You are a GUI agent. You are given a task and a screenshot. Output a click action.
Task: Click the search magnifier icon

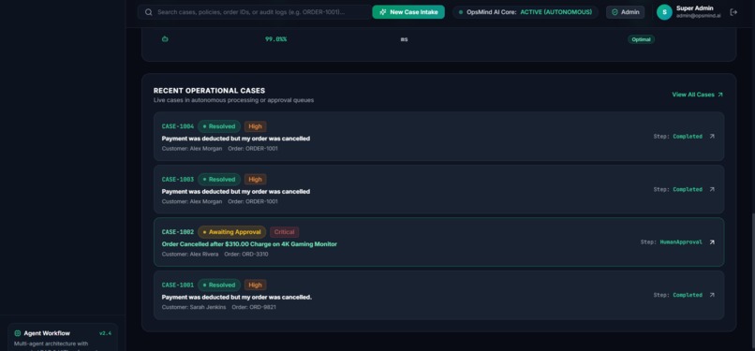click(149, 12)
